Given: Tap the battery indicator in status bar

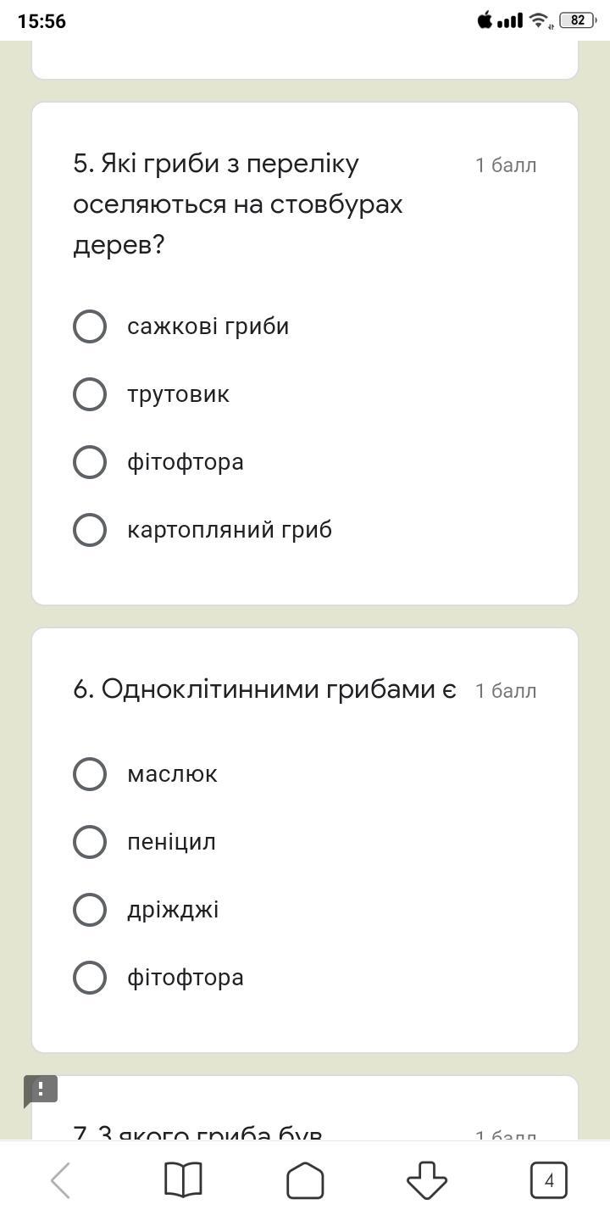Looking at the screenshot, I should click(578, 20).
